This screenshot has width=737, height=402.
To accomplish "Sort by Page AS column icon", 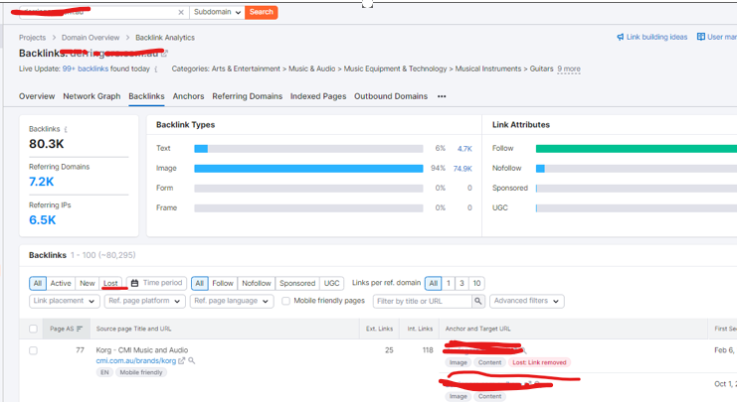I will tap(80, 329).
